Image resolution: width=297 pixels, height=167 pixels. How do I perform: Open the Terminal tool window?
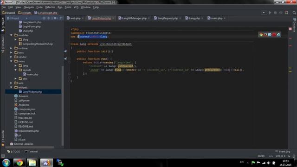pos(31,152)
